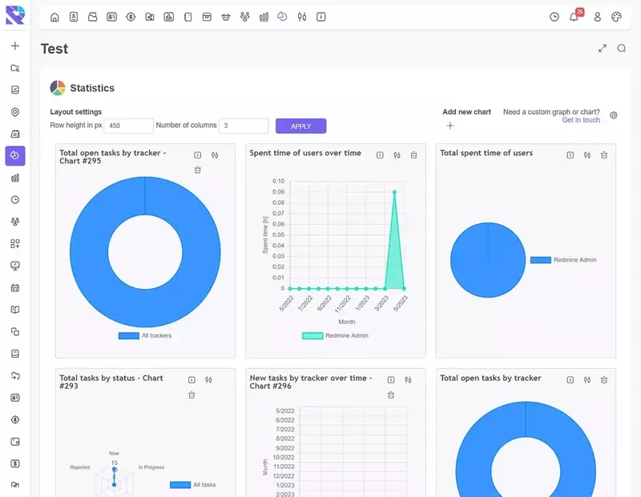This screenshot has width=641, height=497.
Task: Toggle Redmine Admin legend in line chart
Action: tap(335, 335)
